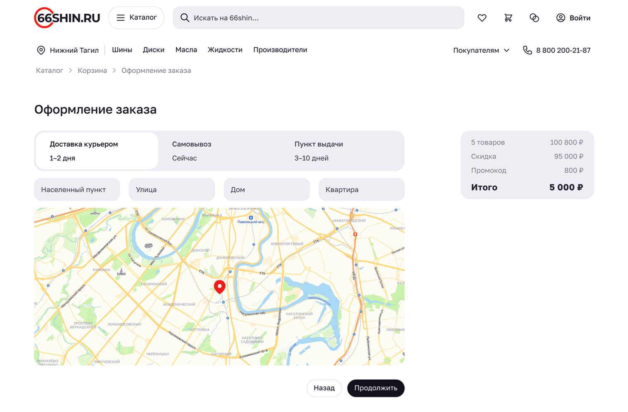
Task: Click the Назад button
Action: 324,388
